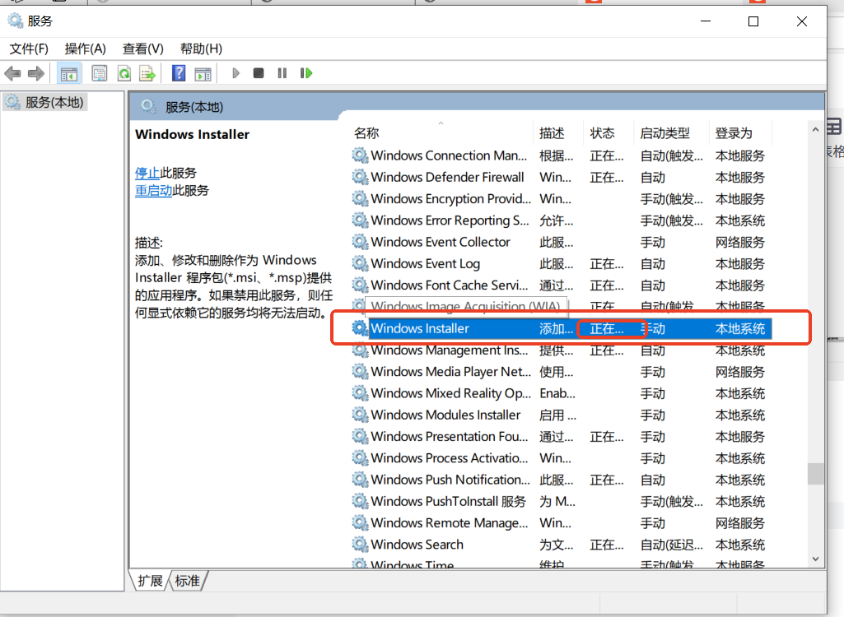Image resolution: width=844 pixels, height=617 pixels.
Task: Select Windows Connection Manager service row
Action: [x=562, y=155]
